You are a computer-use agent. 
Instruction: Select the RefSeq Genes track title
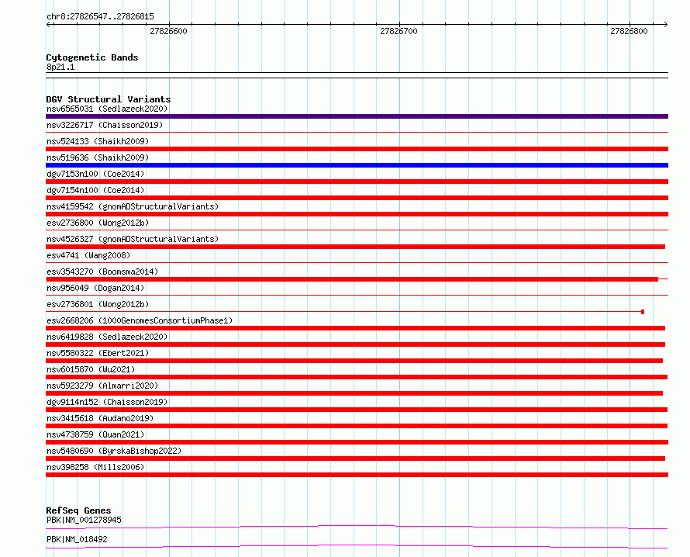78,510
